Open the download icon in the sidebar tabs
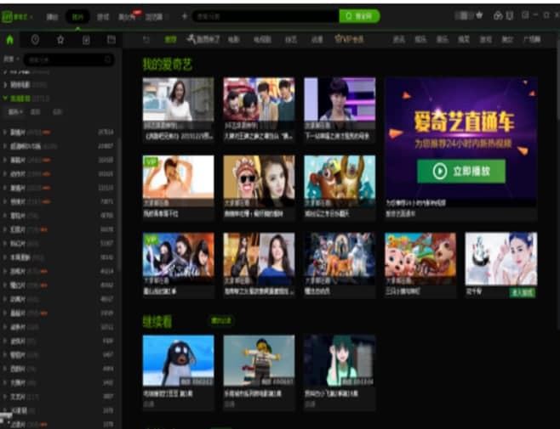 (x=86, y=40)
